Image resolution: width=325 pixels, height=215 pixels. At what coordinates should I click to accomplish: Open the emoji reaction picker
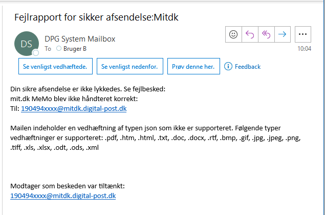coord(233,34)
